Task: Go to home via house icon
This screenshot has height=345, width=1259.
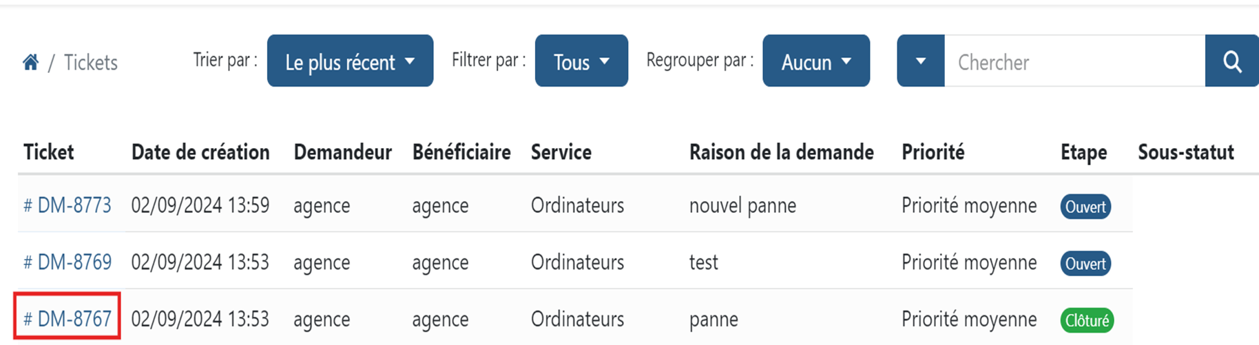Action: 30,63
